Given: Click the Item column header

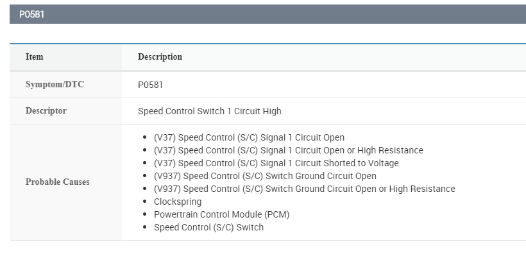Looking at the screenshot, I should pyautogui.click(x=35, y=57).
